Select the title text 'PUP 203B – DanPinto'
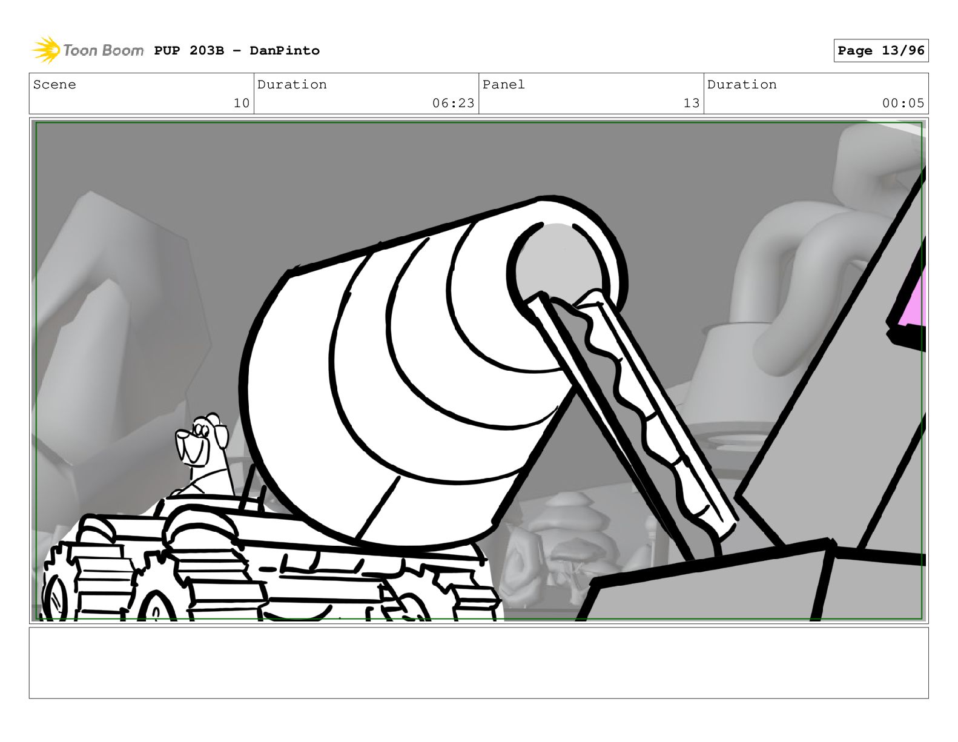The width and height of the screenshot is (958, 742). click(237, 51)
